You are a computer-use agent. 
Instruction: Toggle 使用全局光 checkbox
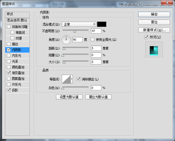93,39
